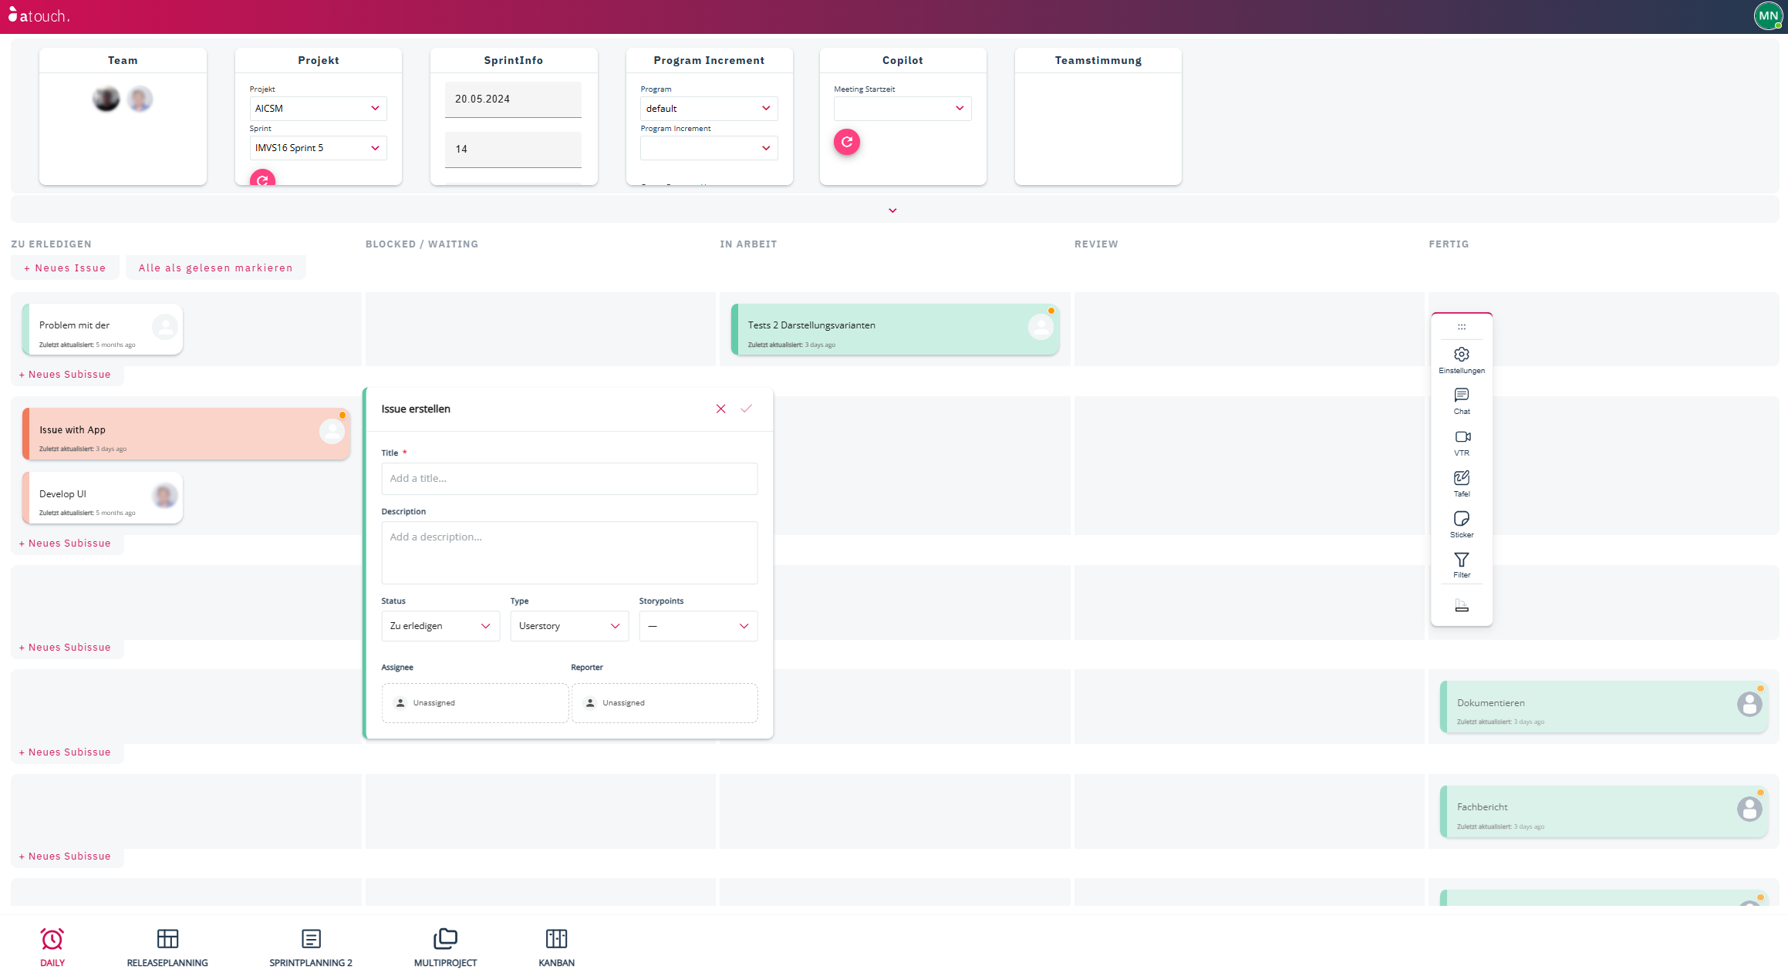The height and width of the screenshot is (976, 1788).
Task: Switch to the MULTIPROJECT tab
Action: [x=445, y=947]
